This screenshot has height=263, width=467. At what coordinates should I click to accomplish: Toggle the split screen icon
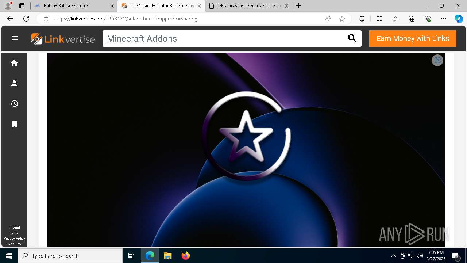point(379,19)
